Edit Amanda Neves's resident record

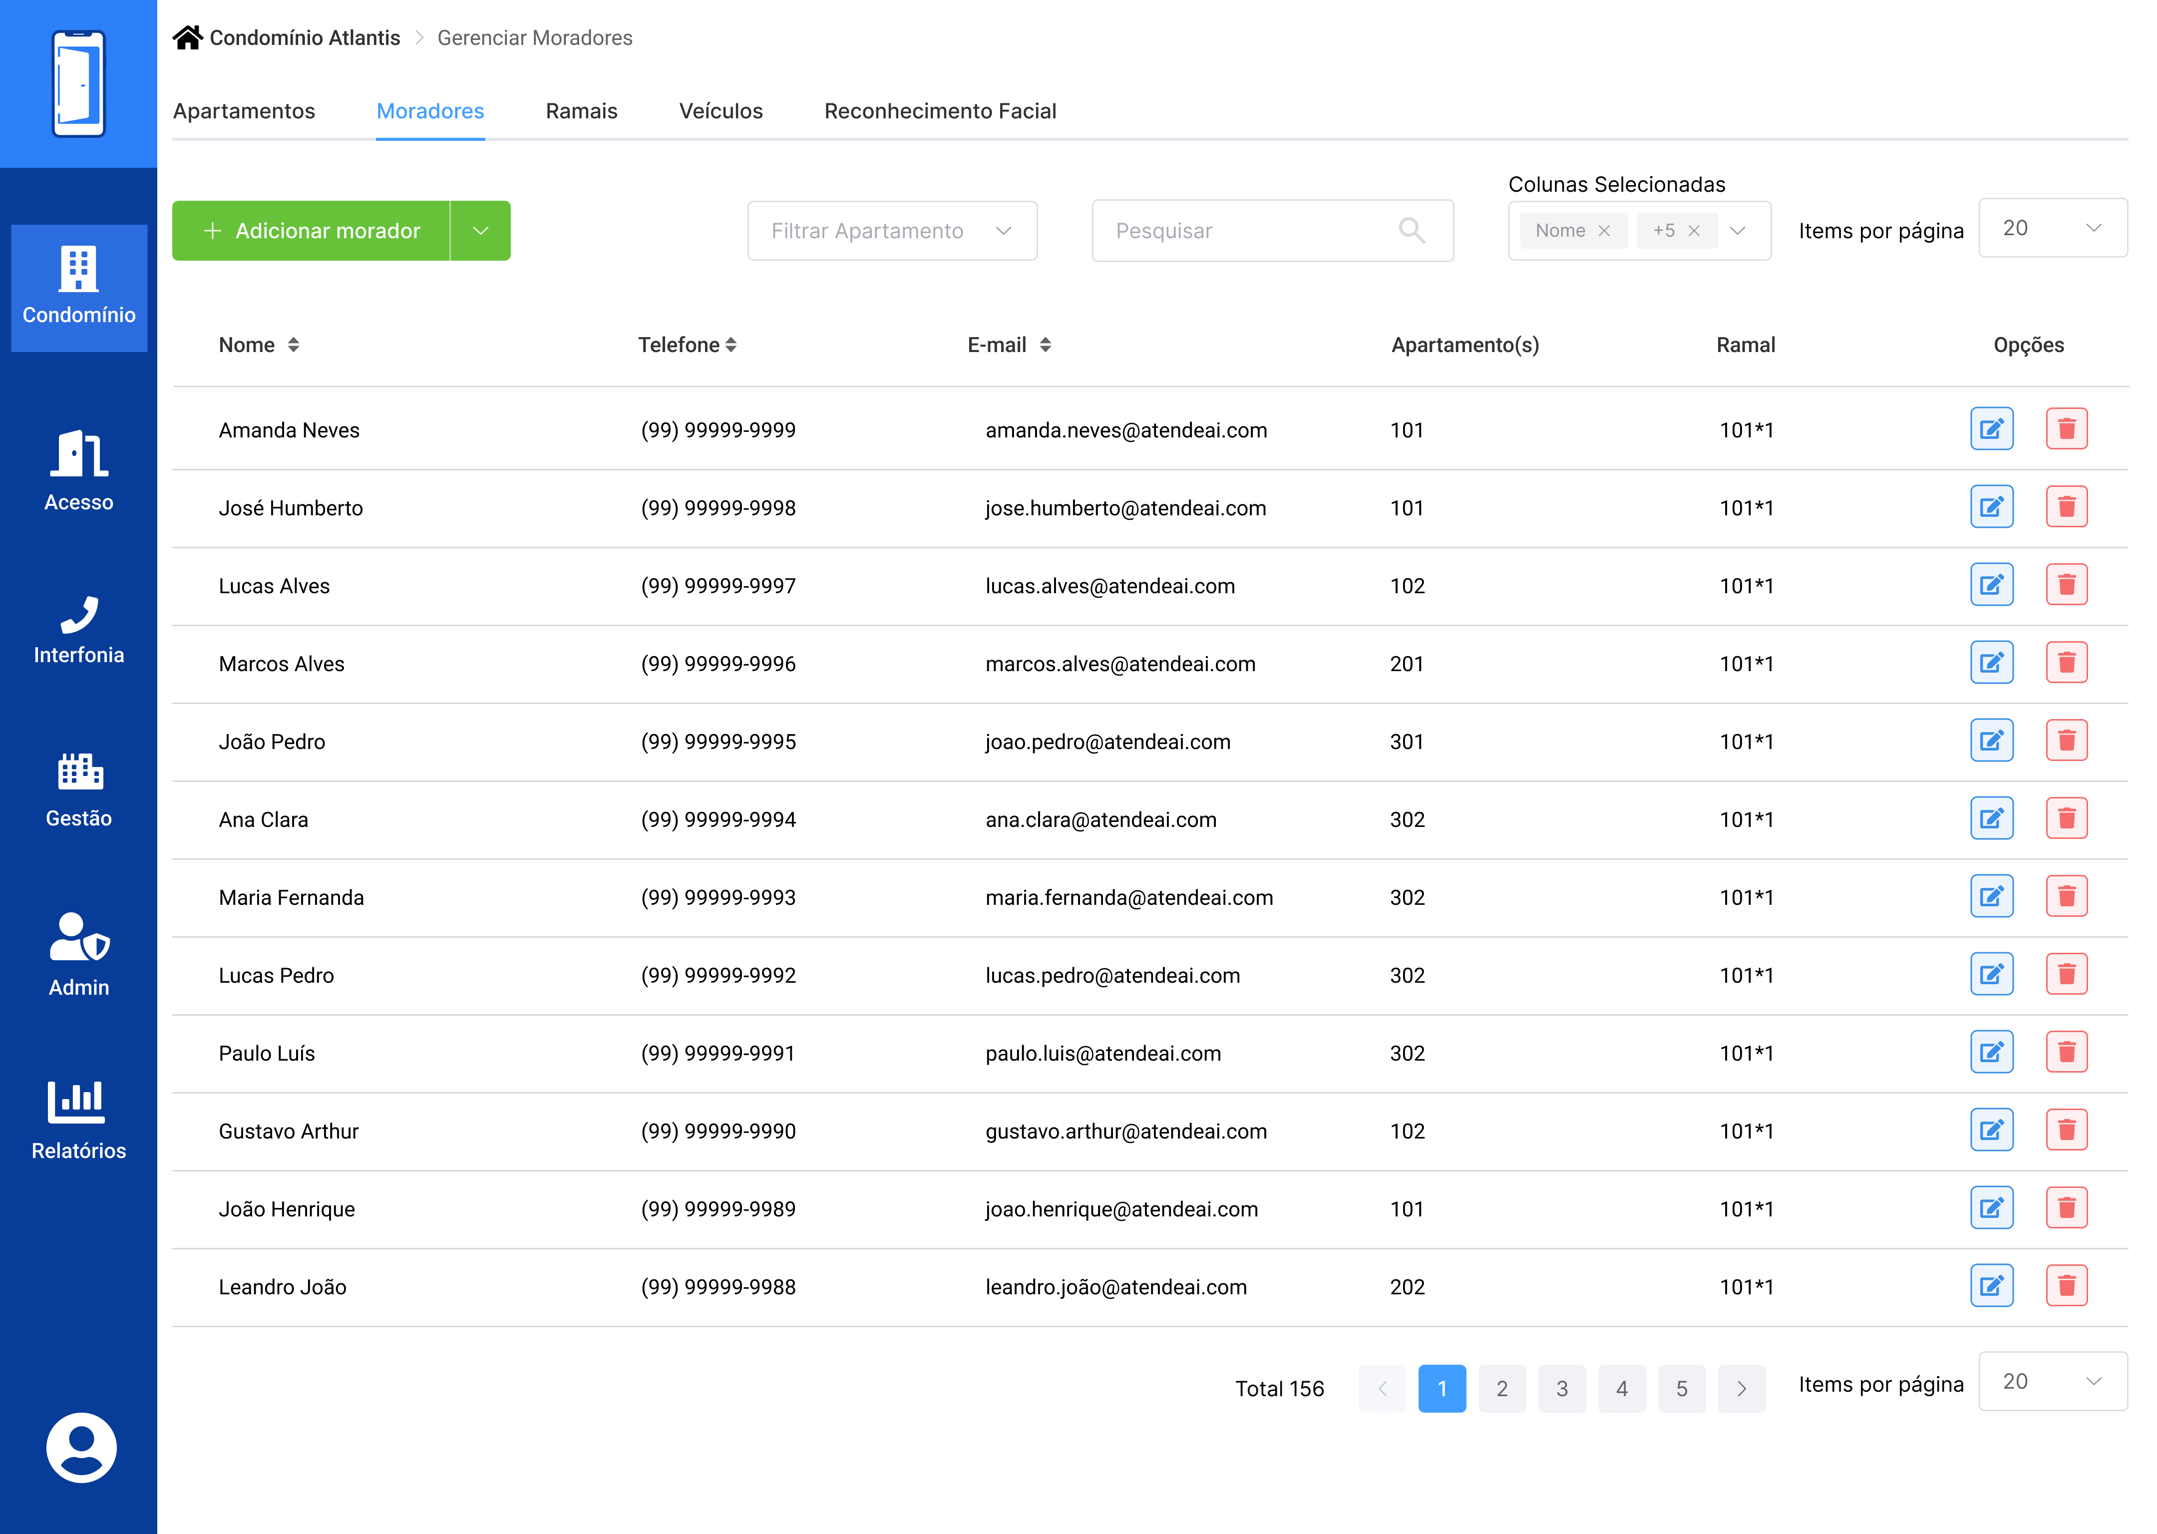pyautogui.click(x=1991, y=429)
